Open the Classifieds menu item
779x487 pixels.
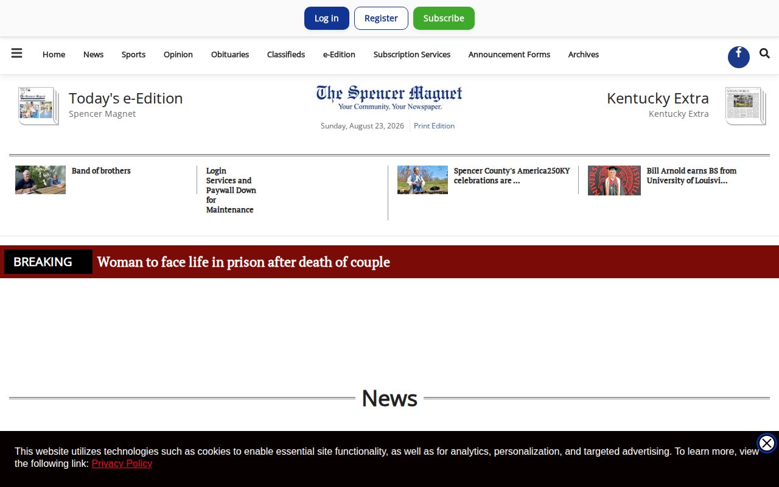click(x=286, y=54)
